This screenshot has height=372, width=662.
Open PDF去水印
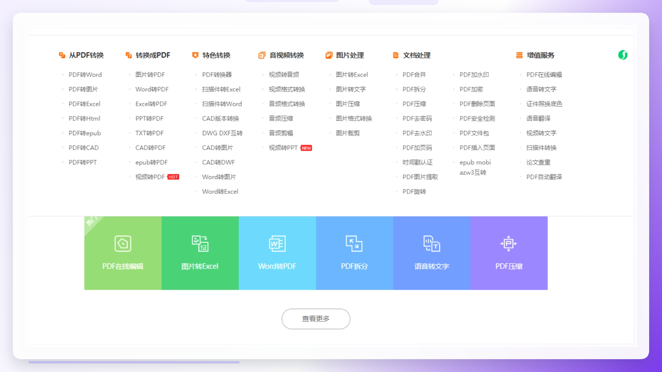click(417, 133)
